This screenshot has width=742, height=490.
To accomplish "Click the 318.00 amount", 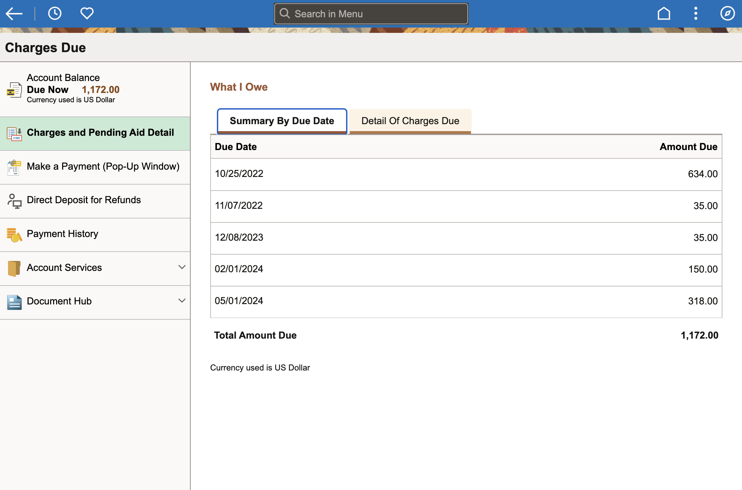I will [x=702, y=301].
